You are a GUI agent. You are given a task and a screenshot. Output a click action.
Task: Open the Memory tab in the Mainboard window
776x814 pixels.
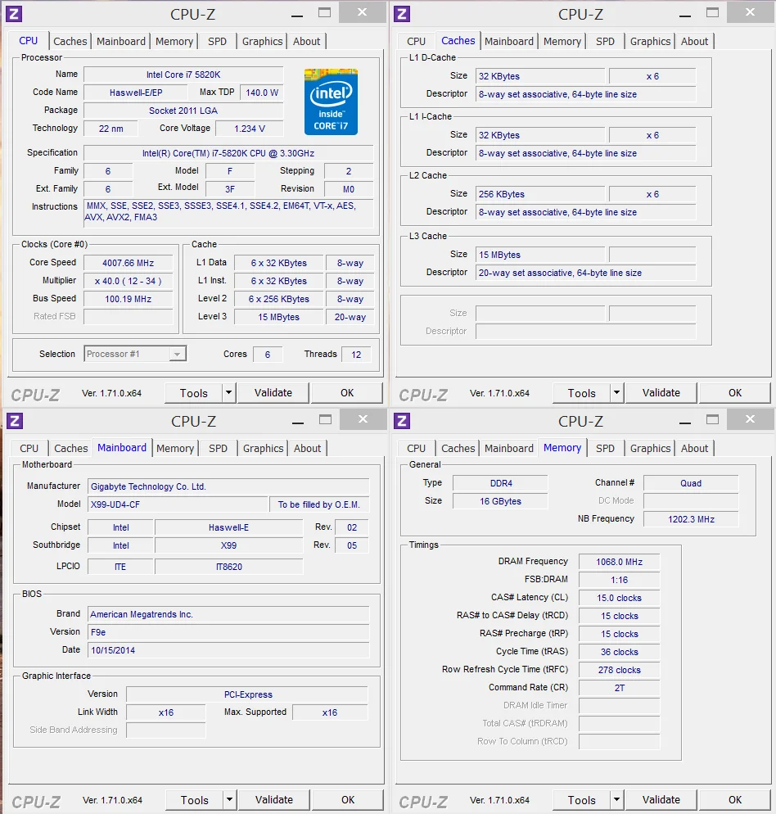pyautogui.click(x=175, y=449)
